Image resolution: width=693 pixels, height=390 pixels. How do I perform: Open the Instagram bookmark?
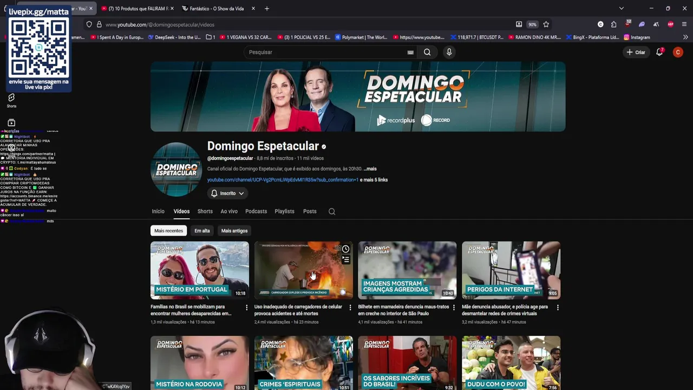point(637,37)
